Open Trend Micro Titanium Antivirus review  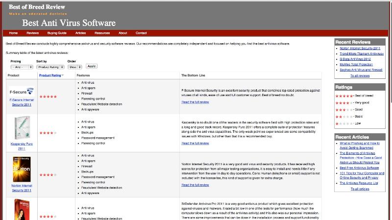coord(362,54)
